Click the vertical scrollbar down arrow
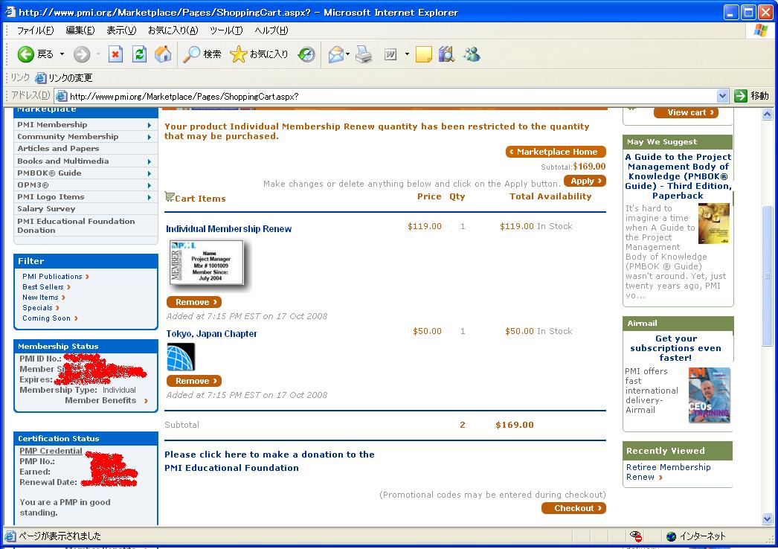The height and width of the screenshot is (549, 778). pyautogui.click(x=767, y=518)
